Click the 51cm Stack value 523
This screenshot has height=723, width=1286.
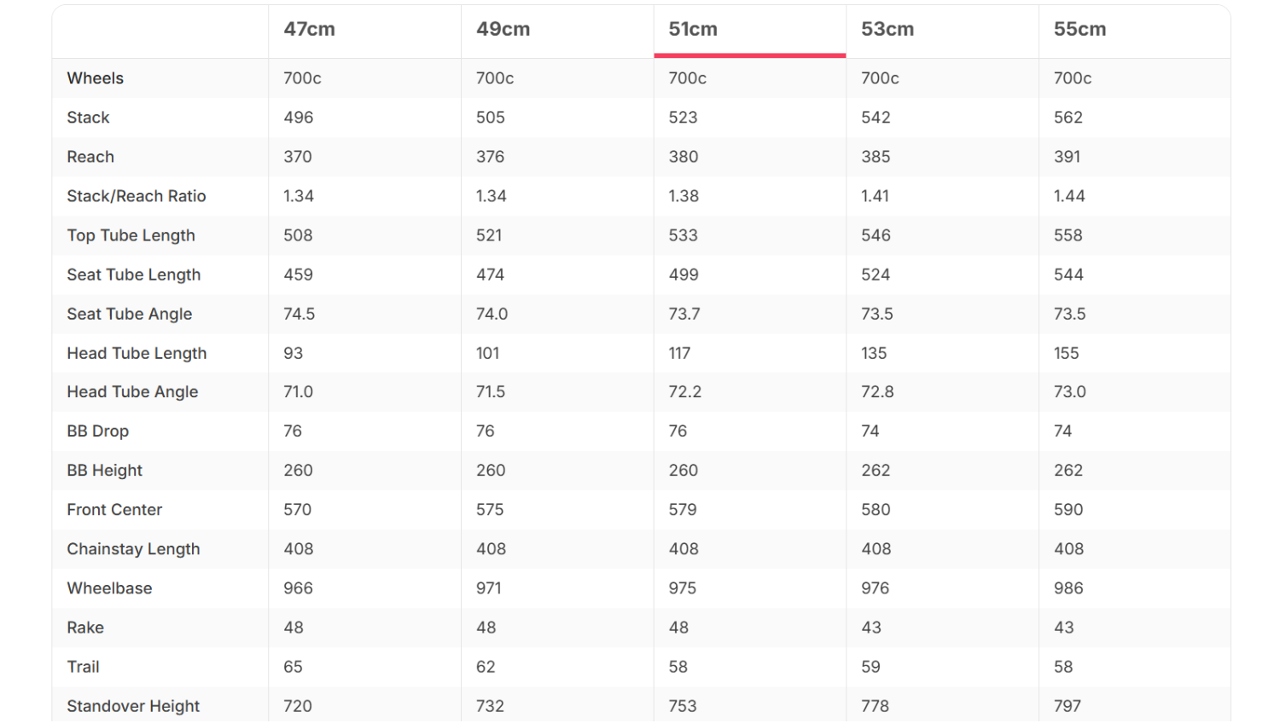pos(683,118)
